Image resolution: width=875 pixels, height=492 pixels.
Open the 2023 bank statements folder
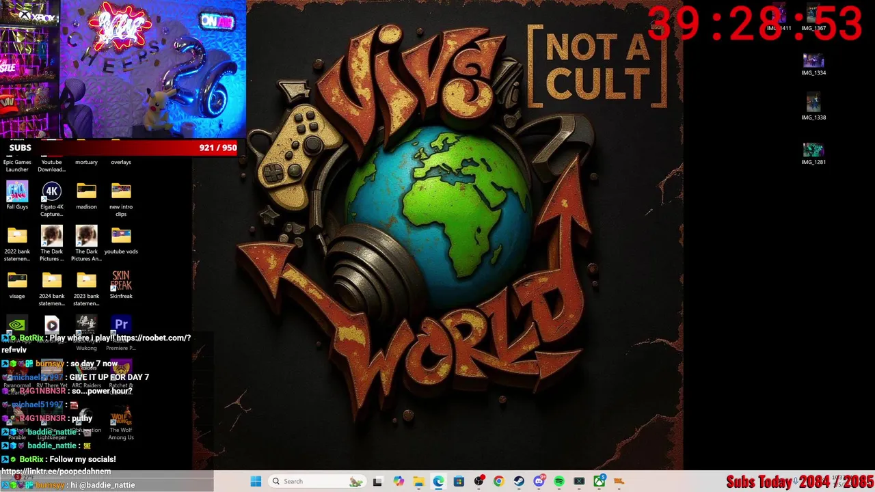[x=86, y=288]
